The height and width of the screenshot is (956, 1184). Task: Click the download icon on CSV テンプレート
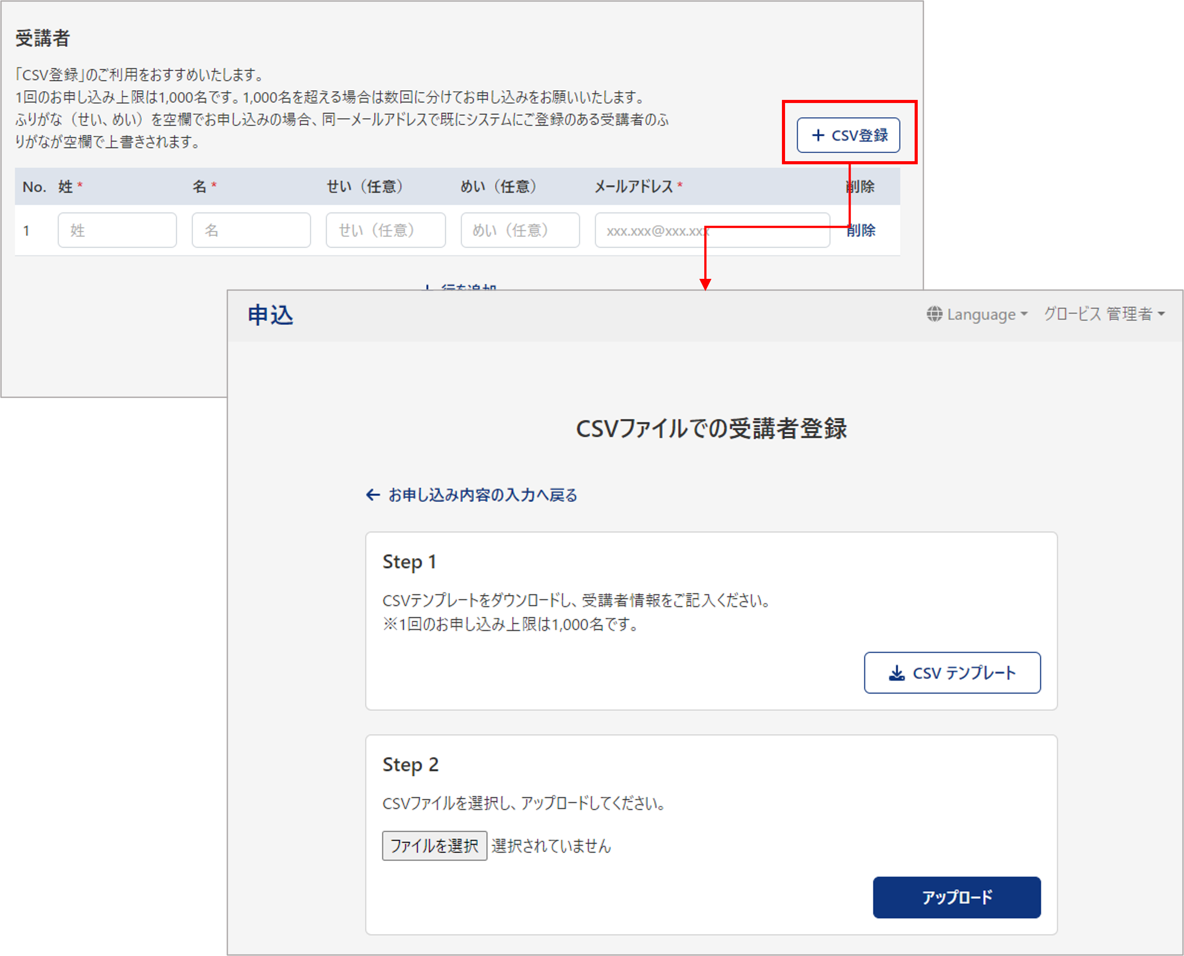pos(897,673)
